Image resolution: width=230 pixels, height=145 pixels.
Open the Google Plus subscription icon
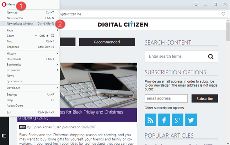(x=177, y=120)
